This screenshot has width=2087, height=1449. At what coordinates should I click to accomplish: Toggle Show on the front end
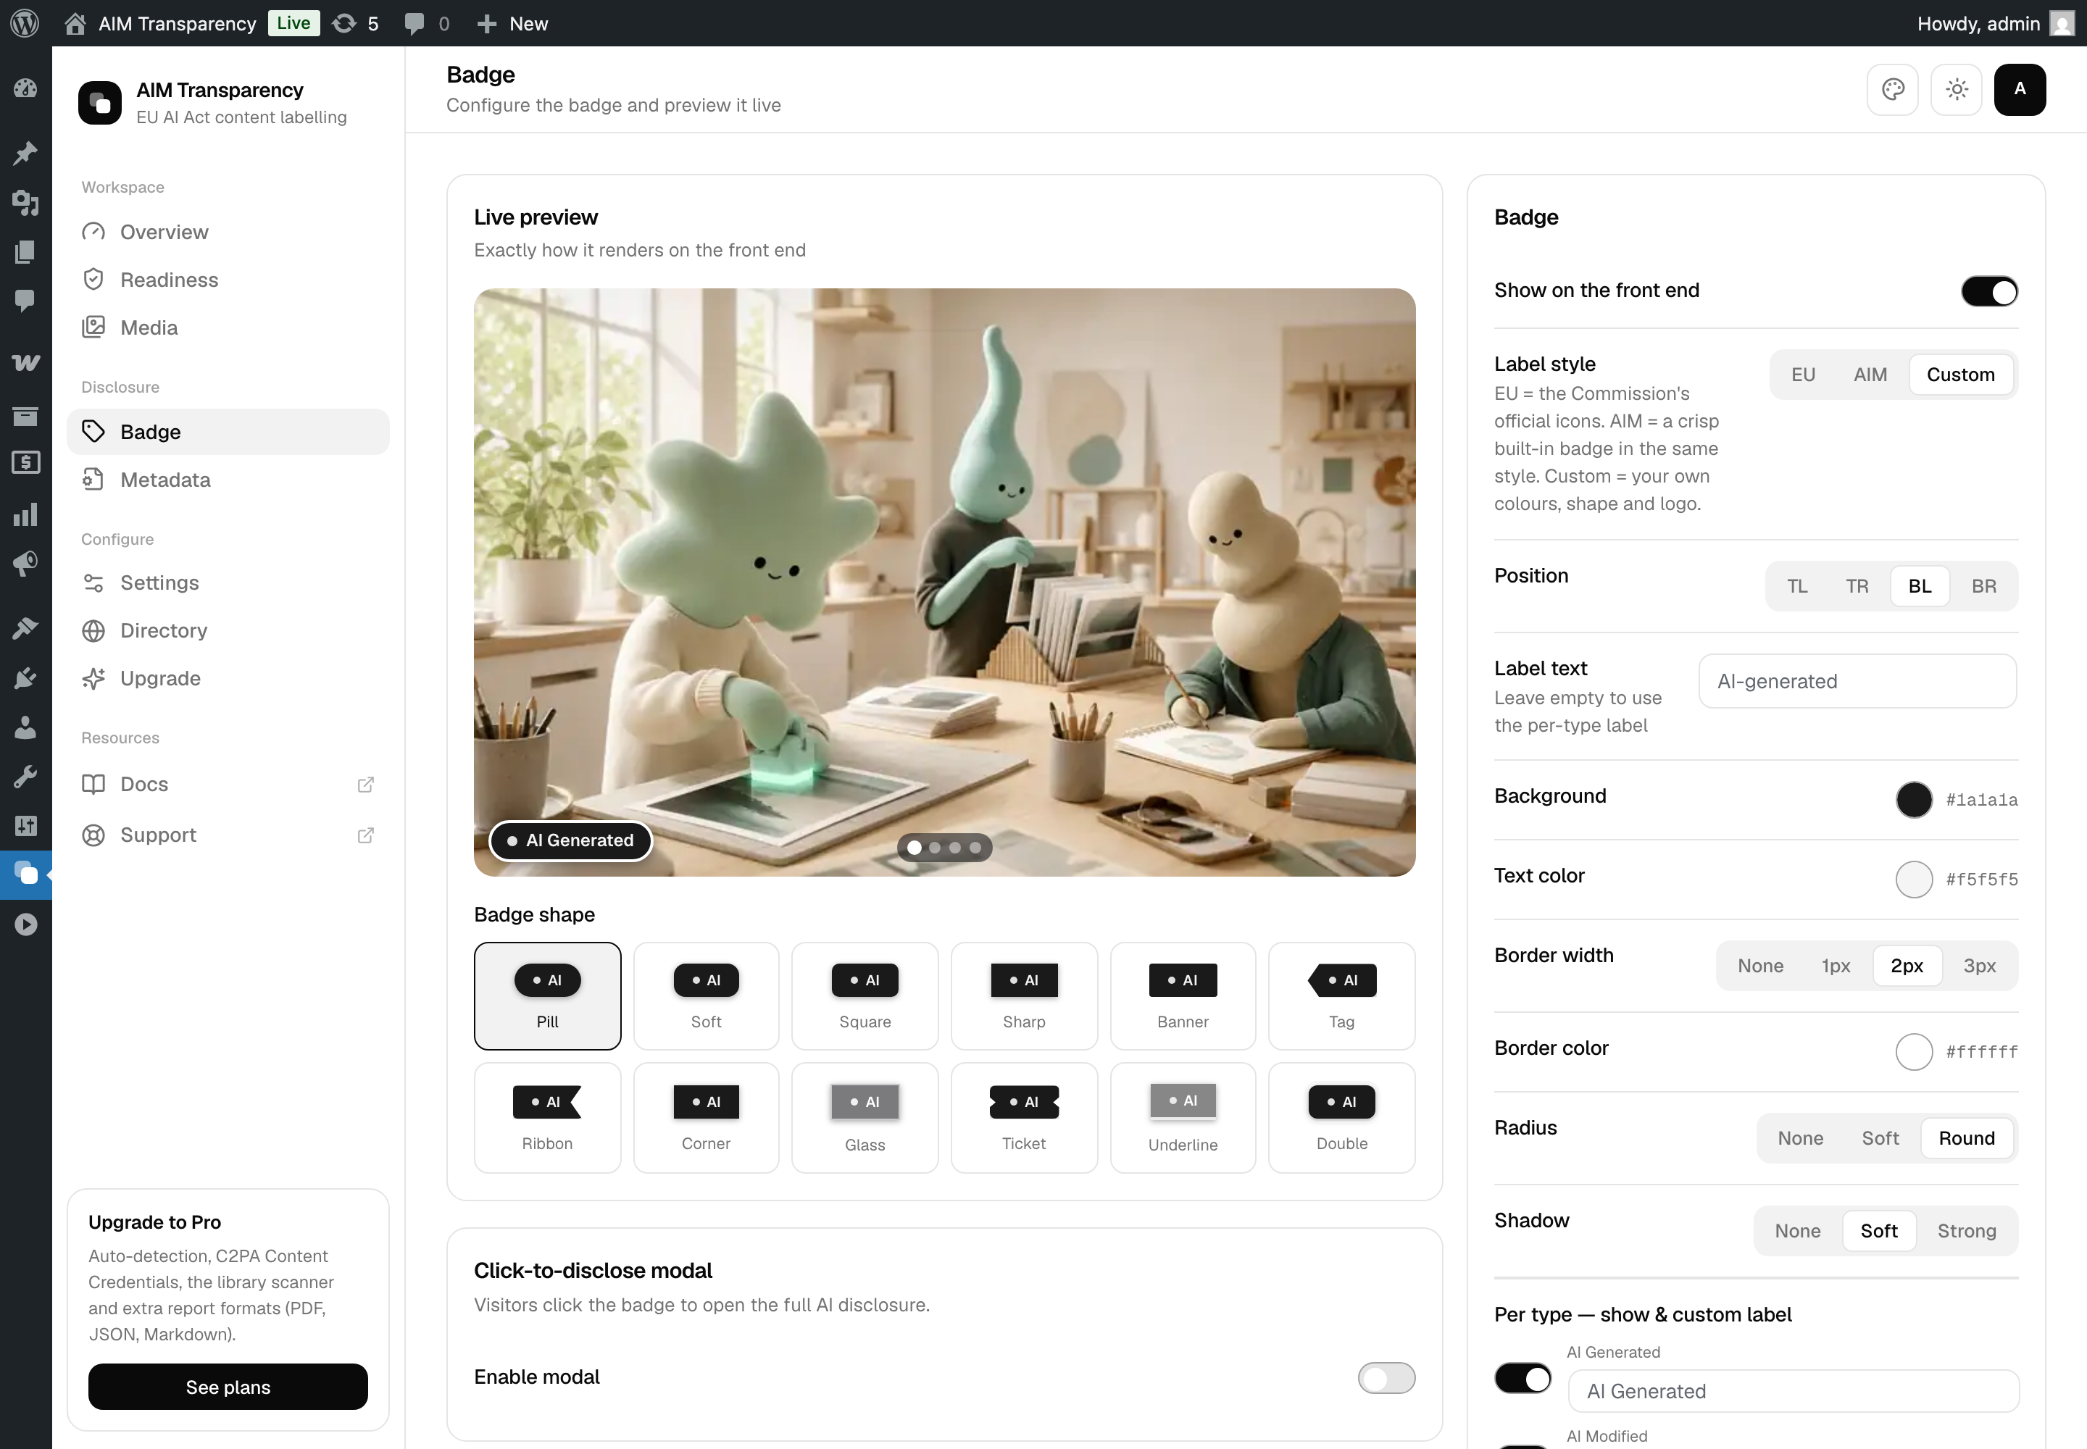tap(1989, 291)
